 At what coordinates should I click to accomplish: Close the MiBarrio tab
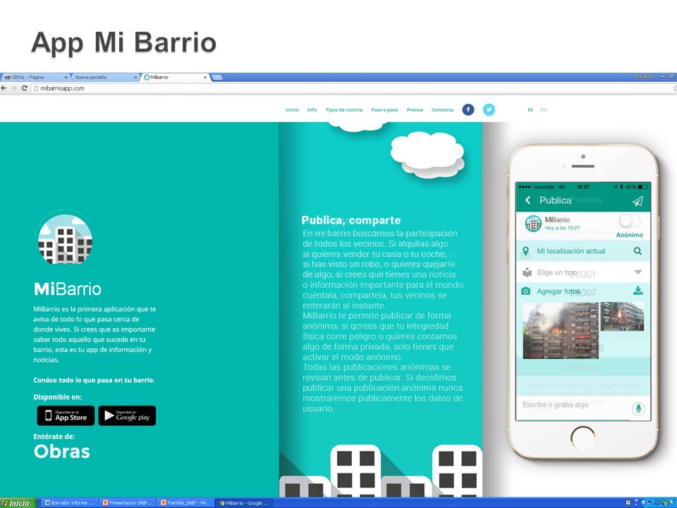click(205, 78)
